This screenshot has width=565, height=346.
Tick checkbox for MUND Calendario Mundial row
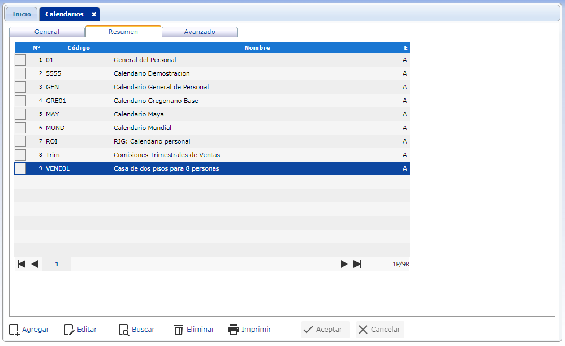[x=20, y=128]
